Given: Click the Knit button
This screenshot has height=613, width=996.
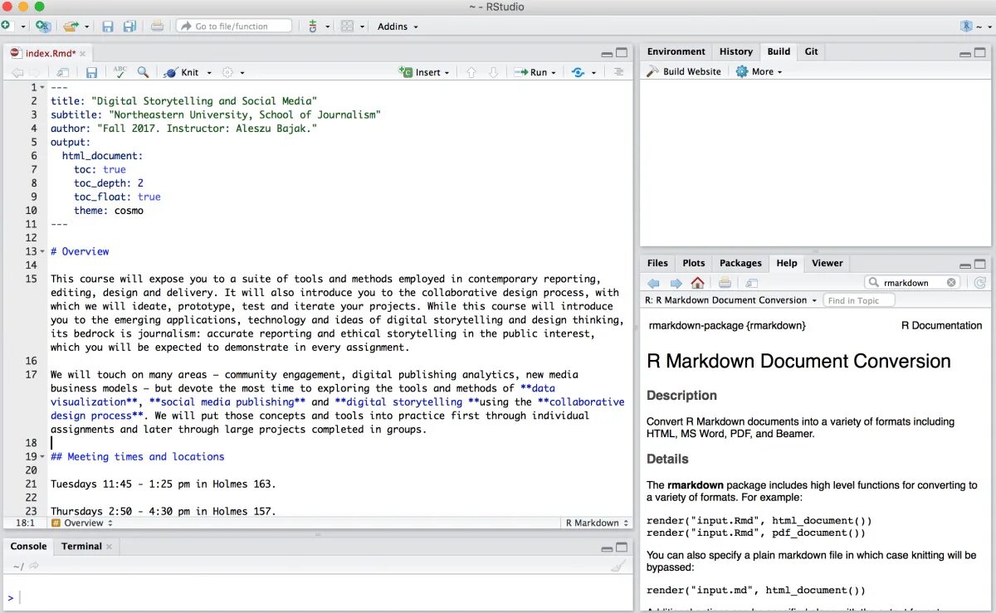Looking at the screenshot, I should click(x=182, y=72).
